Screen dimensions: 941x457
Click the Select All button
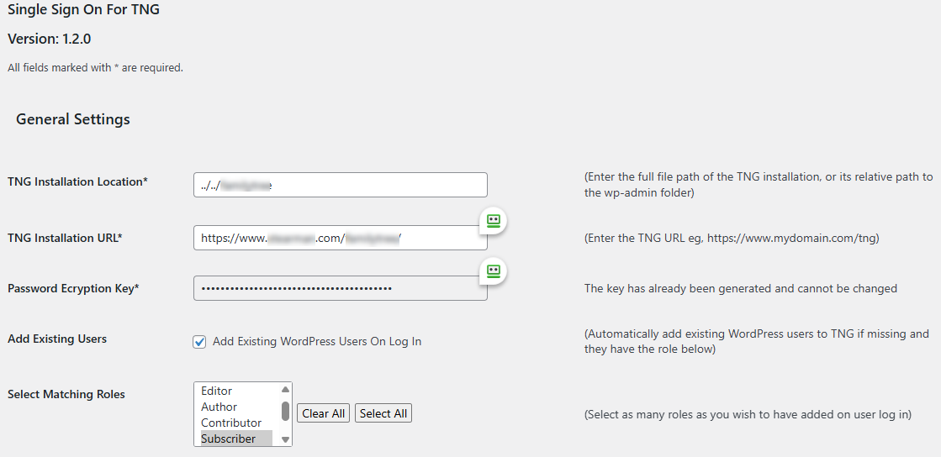point(383,413)
